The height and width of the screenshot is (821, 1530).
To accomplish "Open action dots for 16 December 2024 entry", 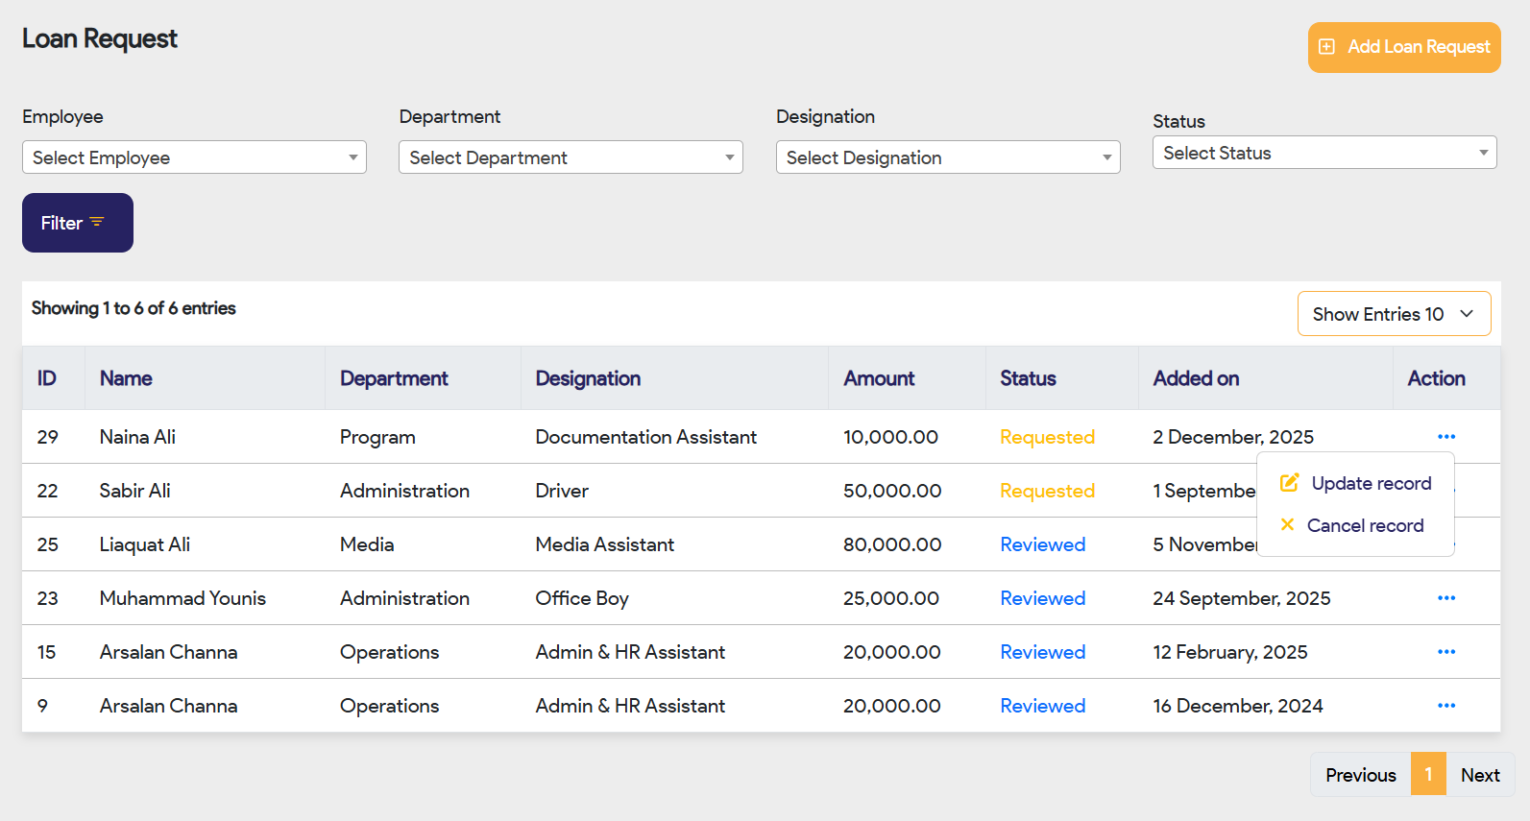I will click(x=1445, y=706).
